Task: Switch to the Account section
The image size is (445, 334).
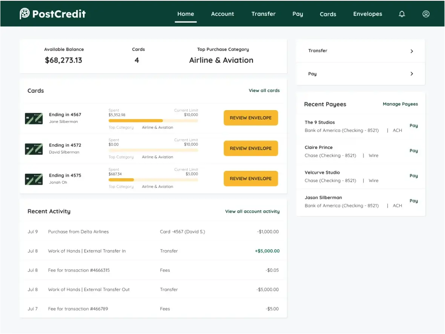Action: pos(222,14)
